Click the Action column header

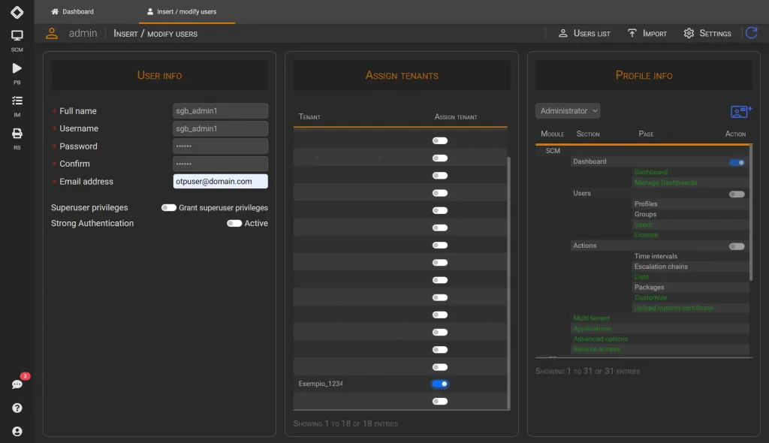point(735,134)
